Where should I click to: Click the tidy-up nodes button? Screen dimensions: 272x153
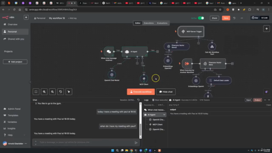coord(69,92)
